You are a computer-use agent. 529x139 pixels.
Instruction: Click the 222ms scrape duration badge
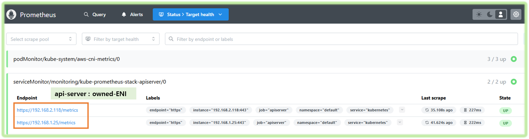tap(472, 123)
